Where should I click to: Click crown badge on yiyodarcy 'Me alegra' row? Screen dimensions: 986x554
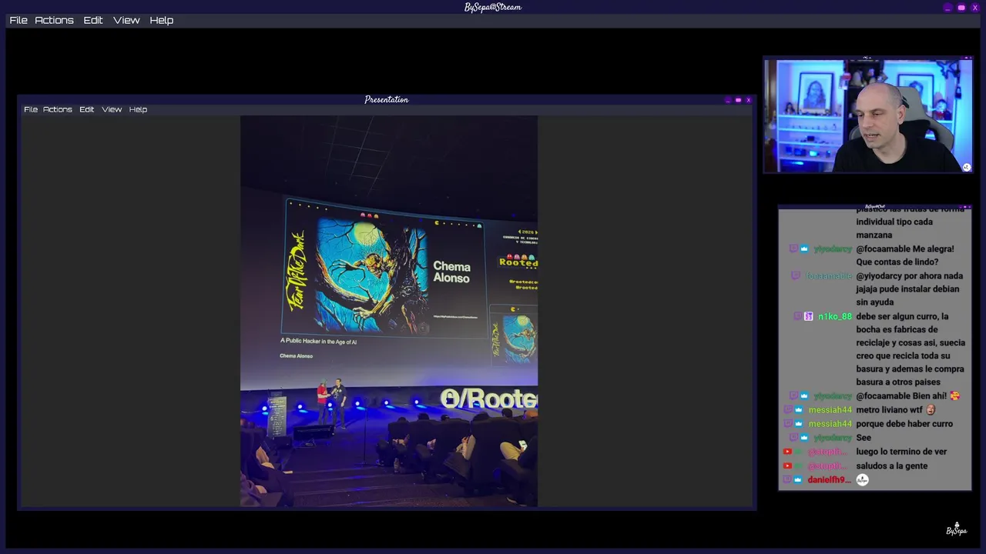(x=804, y=249)
